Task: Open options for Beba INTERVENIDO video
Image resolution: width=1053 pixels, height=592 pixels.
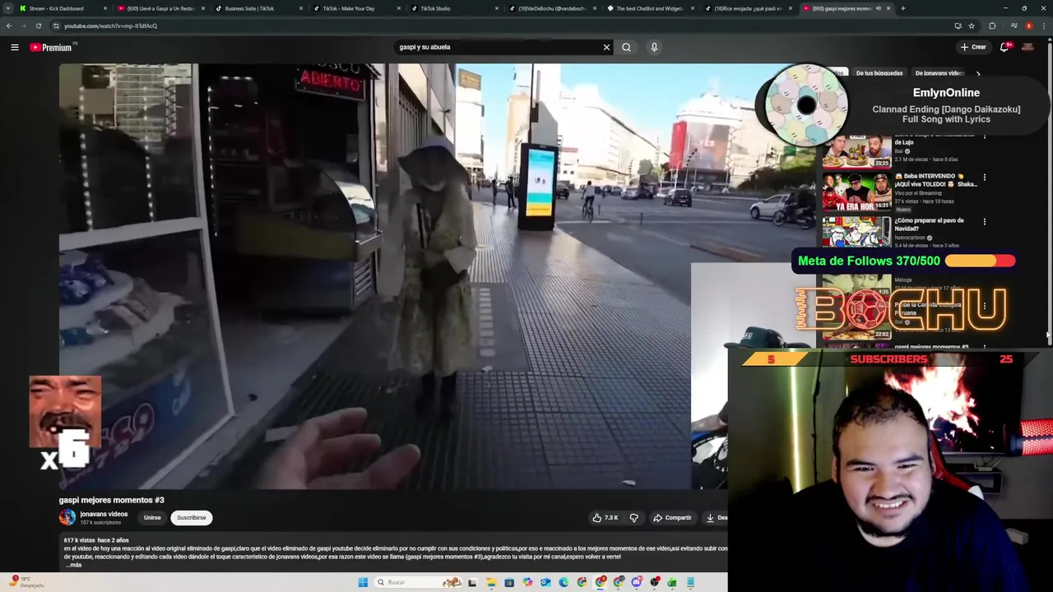Action: [984, 177]
